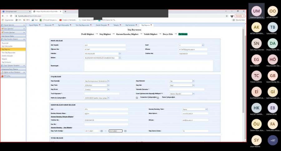
Task: Open the Kurum/Kuruluş Türü dropdown
Action: pos(206,109)
